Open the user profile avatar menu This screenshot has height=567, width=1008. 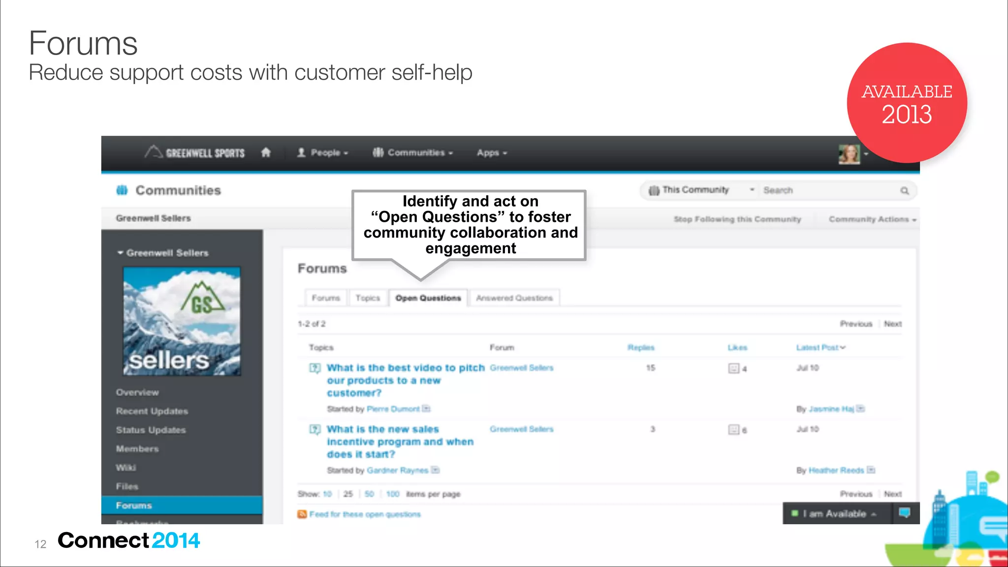(853, 154)
